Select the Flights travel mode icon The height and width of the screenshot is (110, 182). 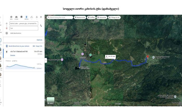[37, 17]
